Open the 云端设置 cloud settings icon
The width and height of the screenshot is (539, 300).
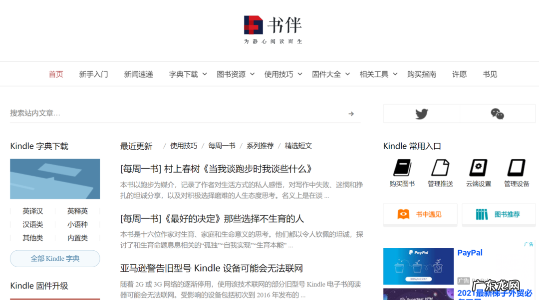[x=478, y=169]
